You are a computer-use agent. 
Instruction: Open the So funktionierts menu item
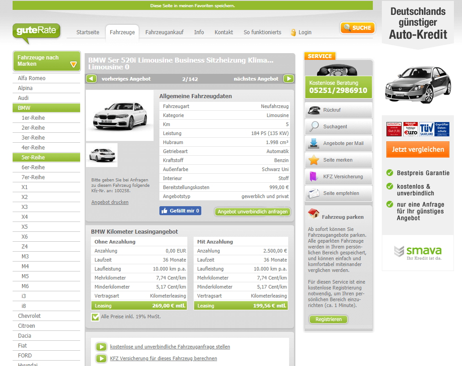262,32
